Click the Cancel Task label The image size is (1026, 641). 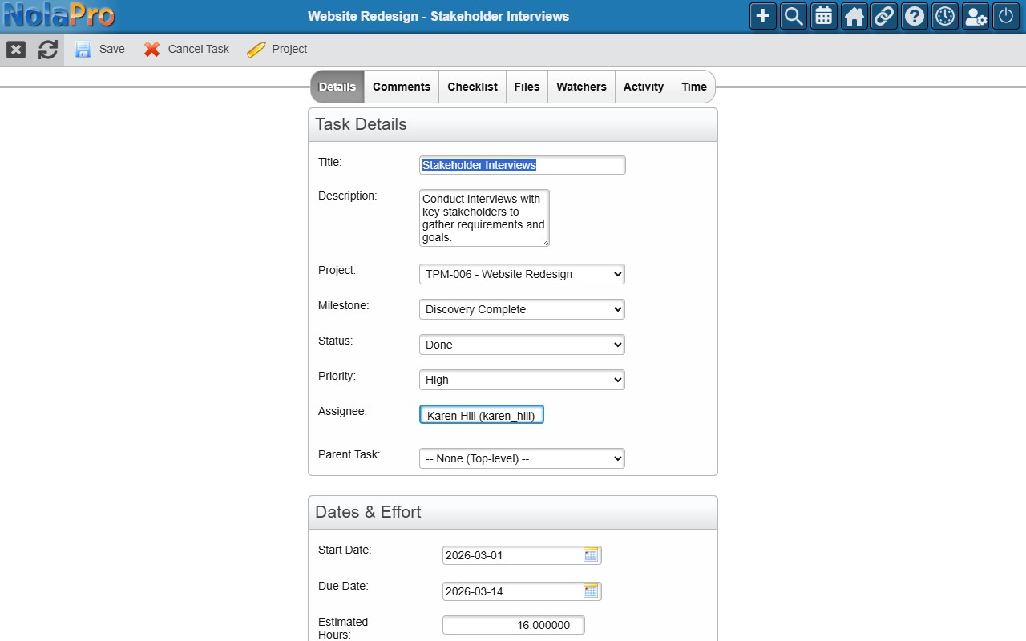199,49
